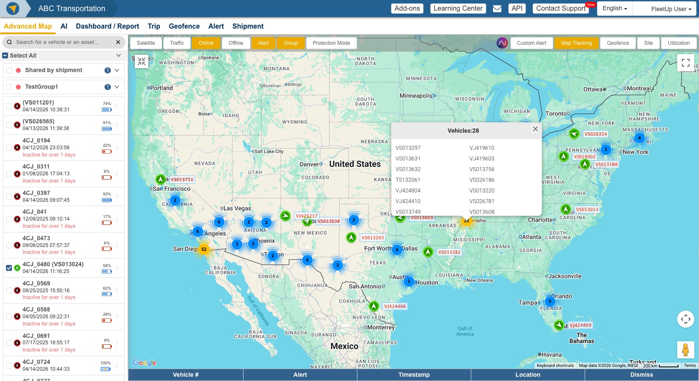Open the Geofence top menu tab
Image resolution: width=699 pixels, height=381 pixels.
pos(184,26)
